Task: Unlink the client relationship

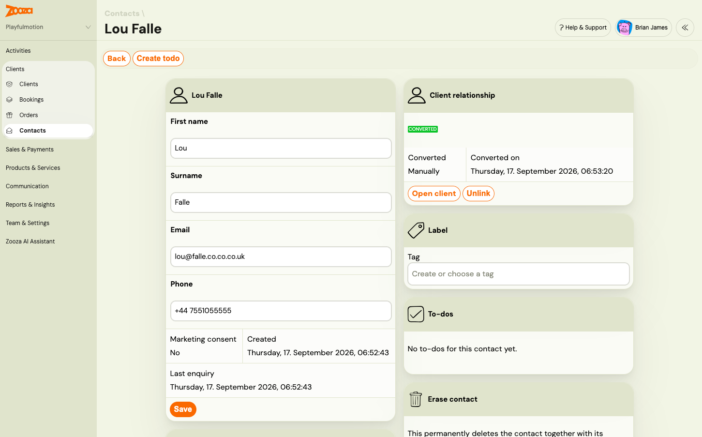Action: [x=478, y=194]
